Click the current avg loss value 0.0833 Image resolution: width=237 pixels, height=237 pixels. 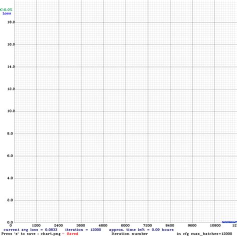(x=51, y=229)
